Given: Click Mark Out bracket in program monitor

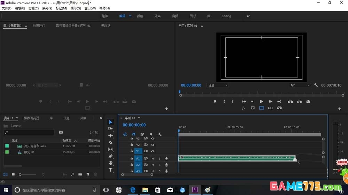Looking at the screenshot, I should click(x=232, y=101).
